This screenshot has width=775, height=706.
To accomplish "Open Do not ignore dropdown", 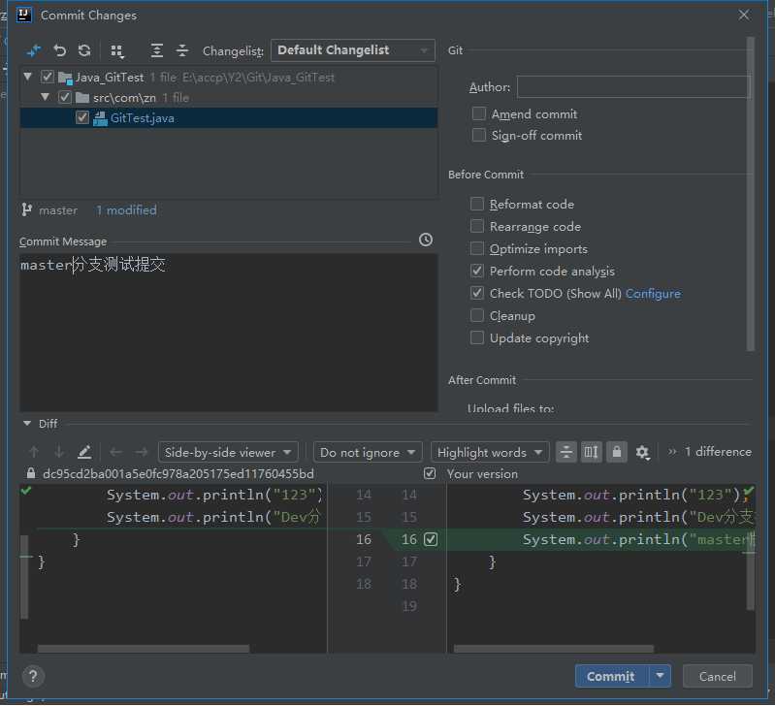I will pyautogui.click(x=368, y=452).
